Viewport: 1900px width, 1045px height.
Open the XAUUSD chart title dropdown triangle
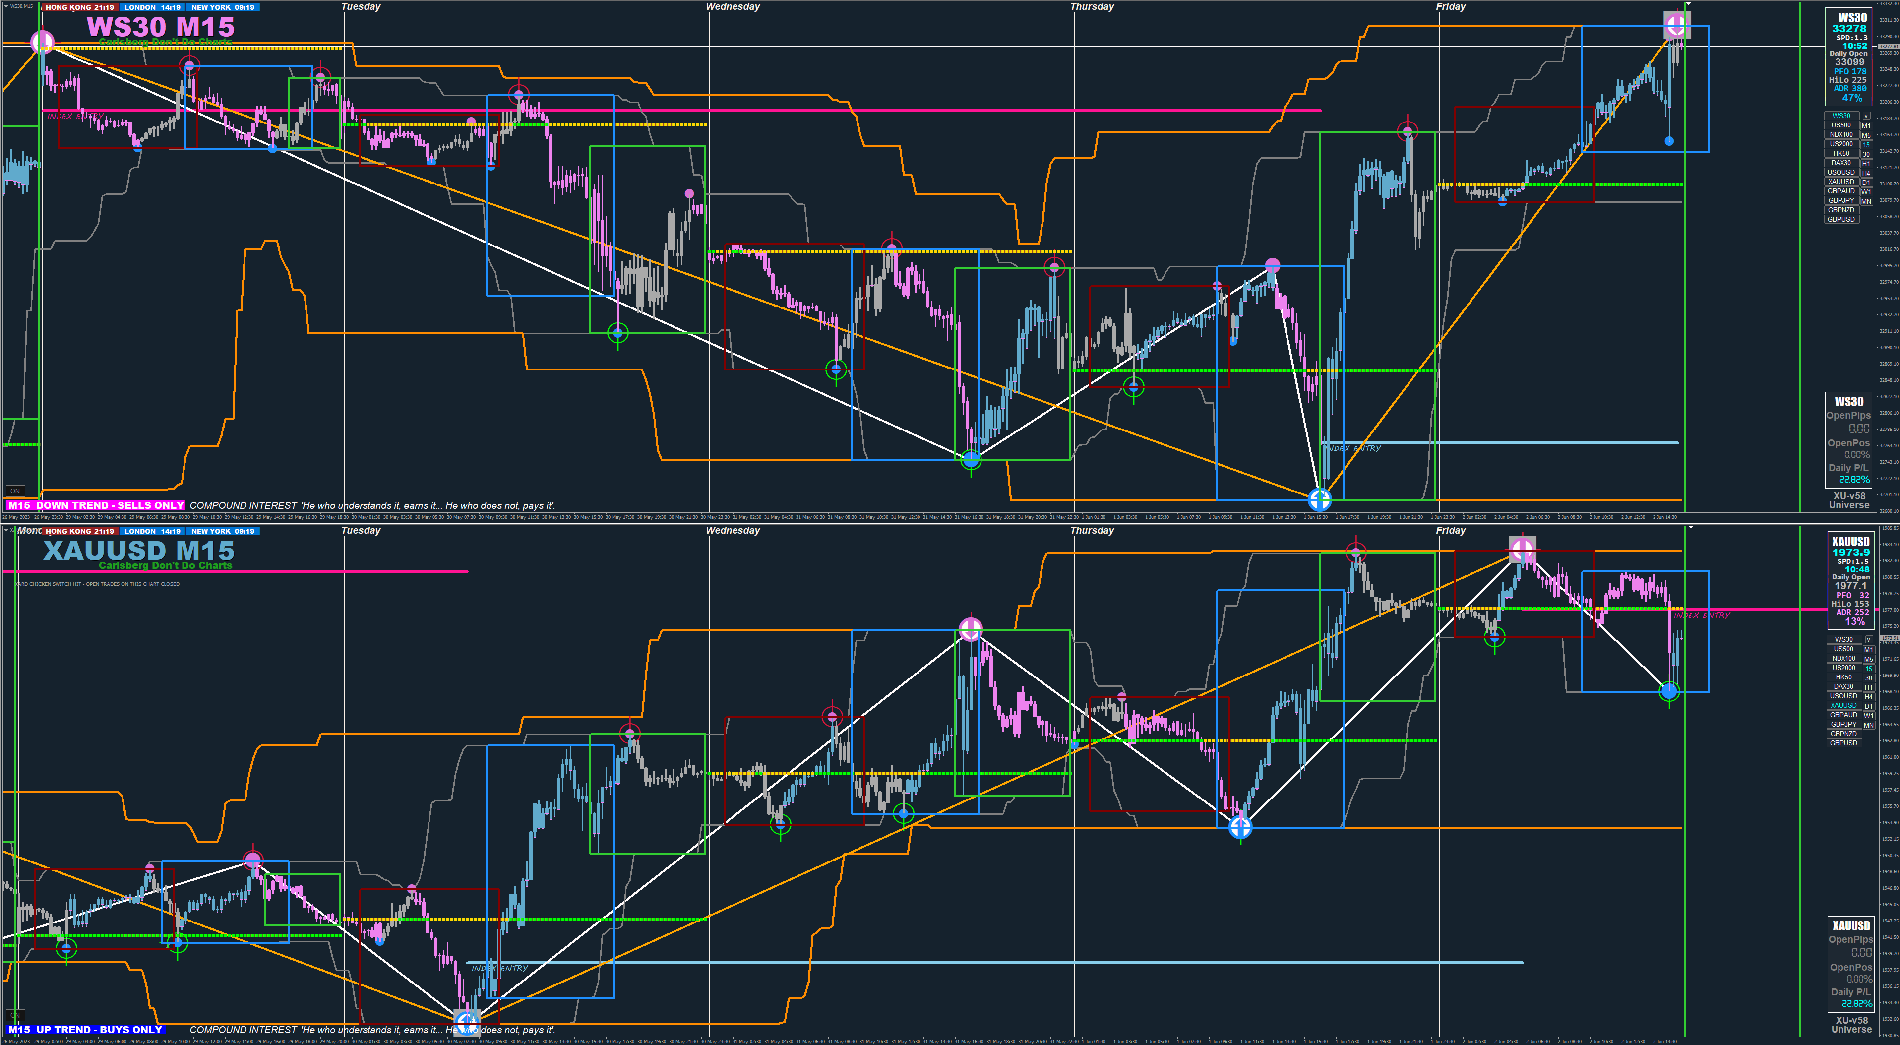tap(6, 530)
